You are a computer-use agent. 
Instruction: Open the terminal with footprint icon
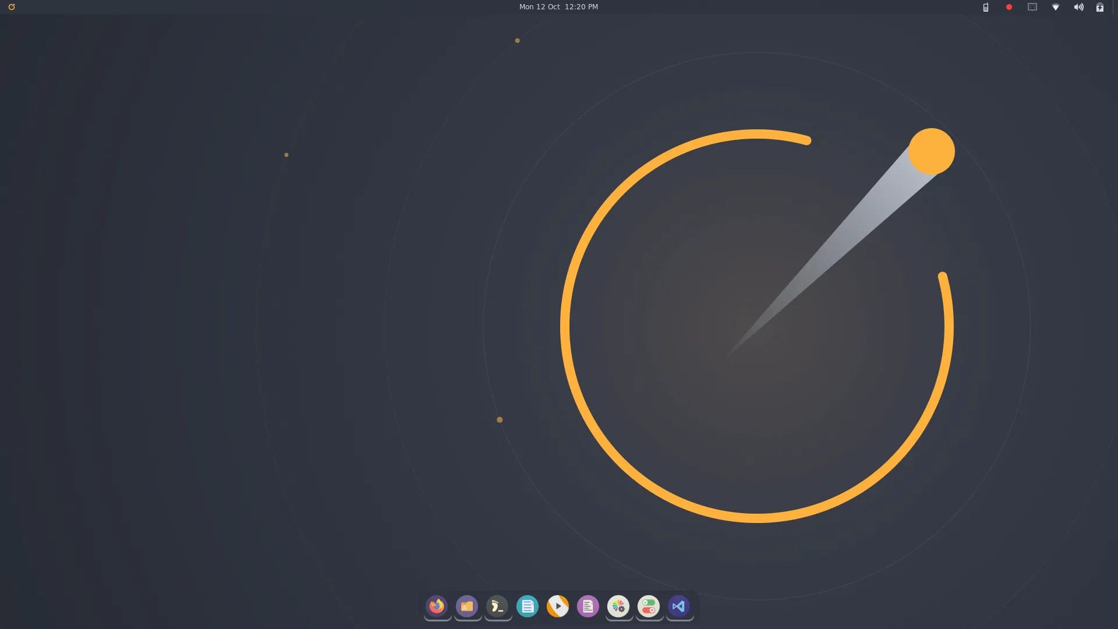click(497, 606)
